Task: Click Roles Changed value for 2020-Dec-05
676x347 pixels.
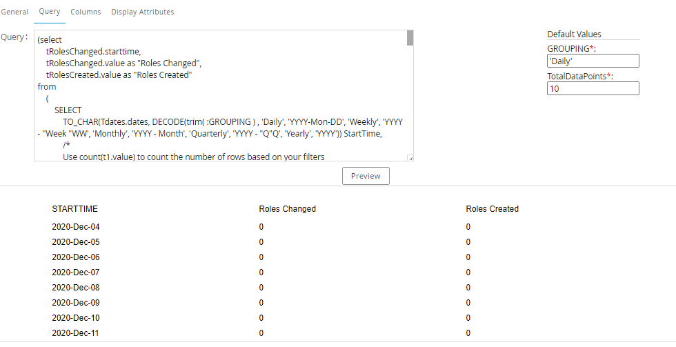Action: 261,242
